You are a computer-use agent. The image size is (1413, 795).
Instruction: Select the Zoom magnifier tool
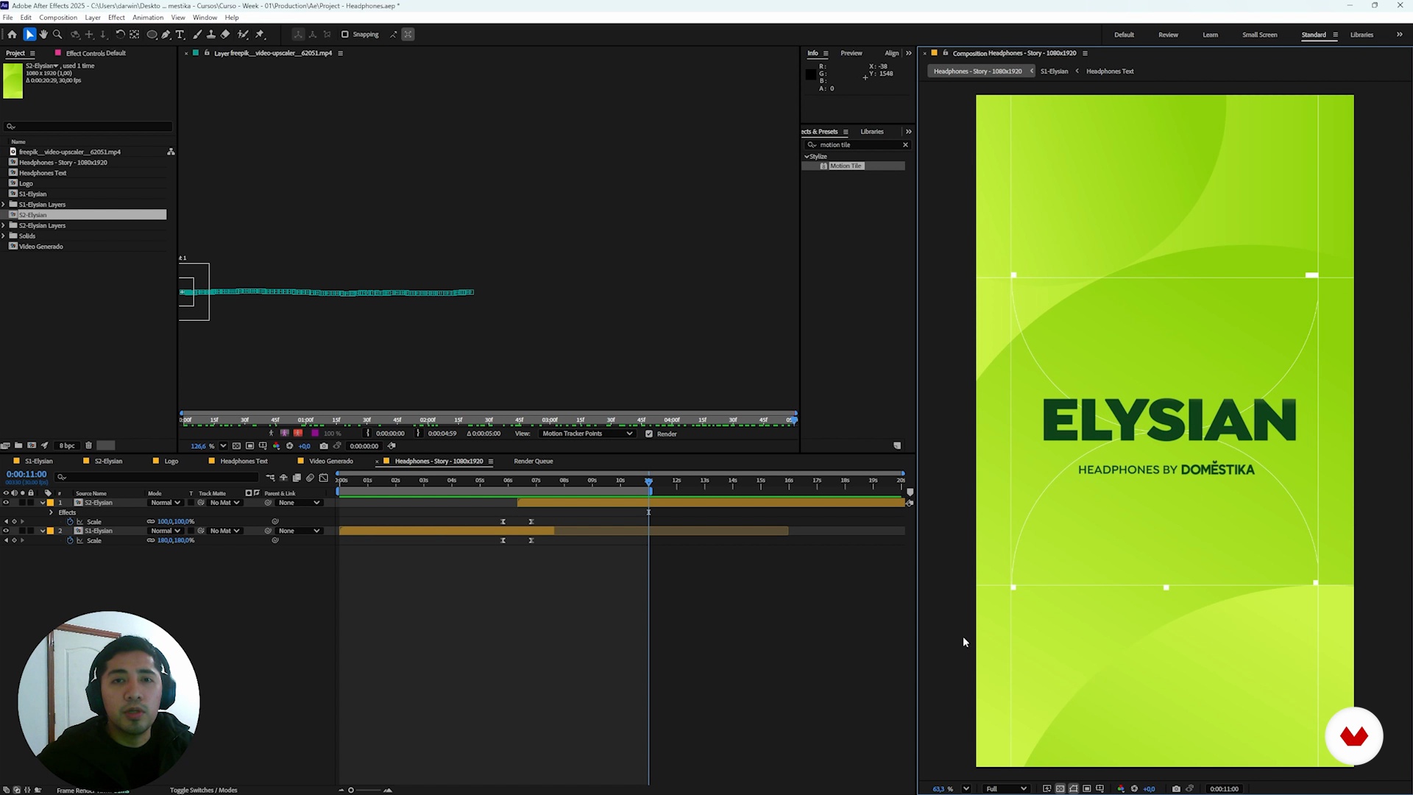click(x=57, y=35)
